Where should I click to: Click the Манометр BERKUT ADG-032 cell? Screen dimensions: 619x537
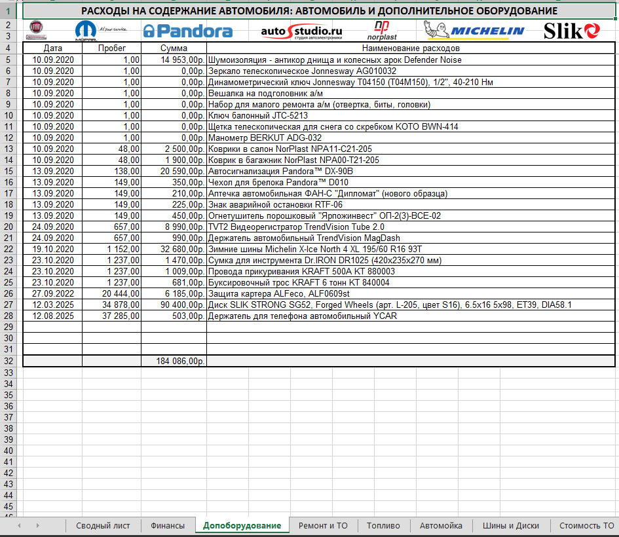coord(411,138)
